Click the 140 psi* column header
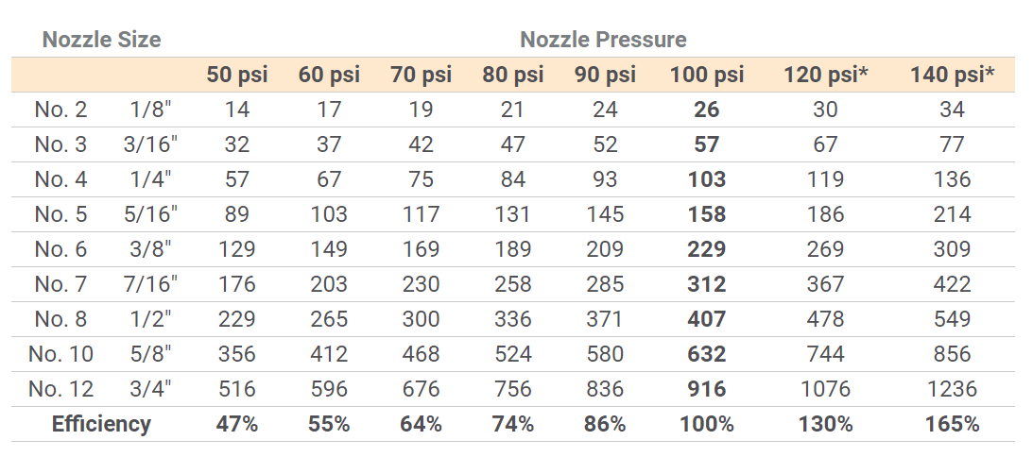 952,75
